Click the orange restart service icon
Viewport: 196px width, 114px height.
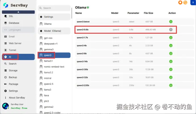pyautogui.click(x=185, y=3)
